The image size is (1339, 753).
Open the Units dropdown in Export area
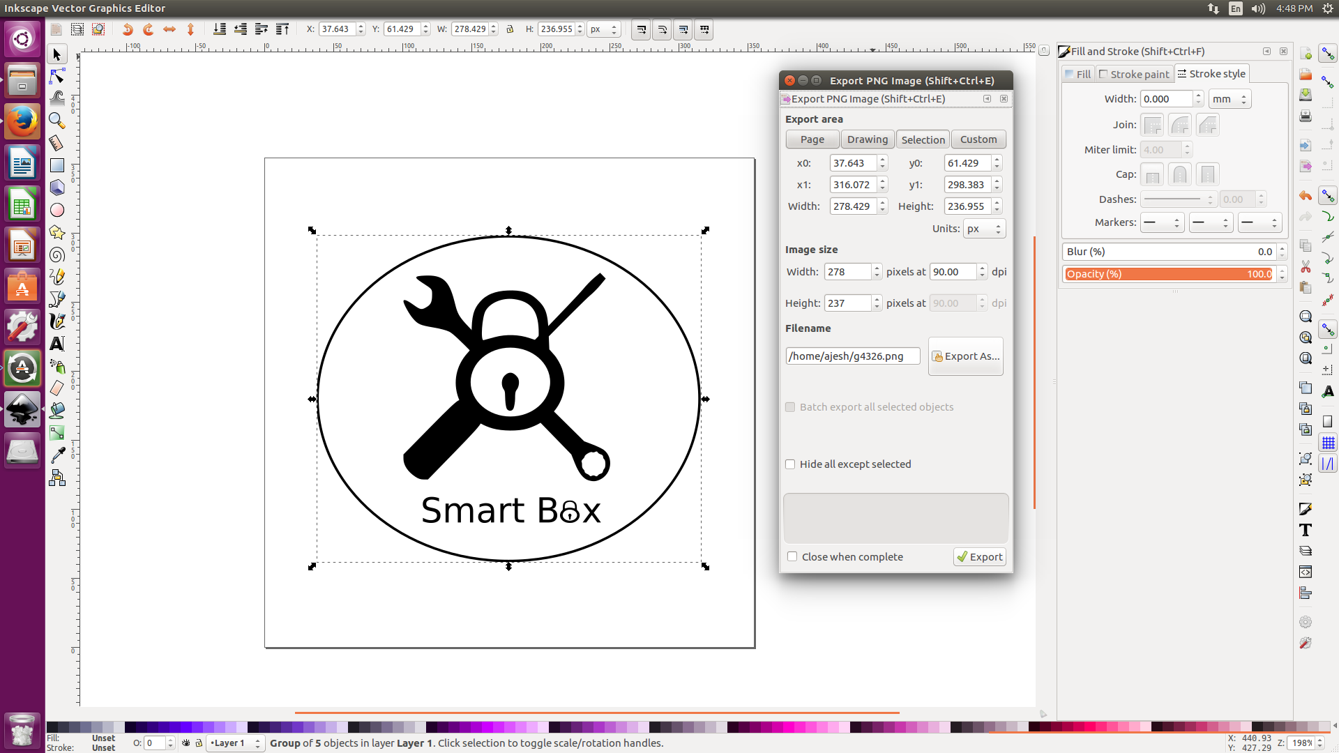(984, 228)
